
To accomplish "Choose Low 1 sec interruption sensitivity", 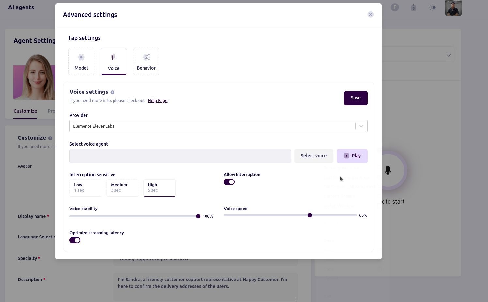I will 86,188.
